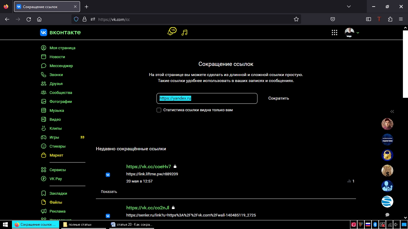Open the blue striped globe avatar chat
This screenshot has height=229, width=408.
387,202
